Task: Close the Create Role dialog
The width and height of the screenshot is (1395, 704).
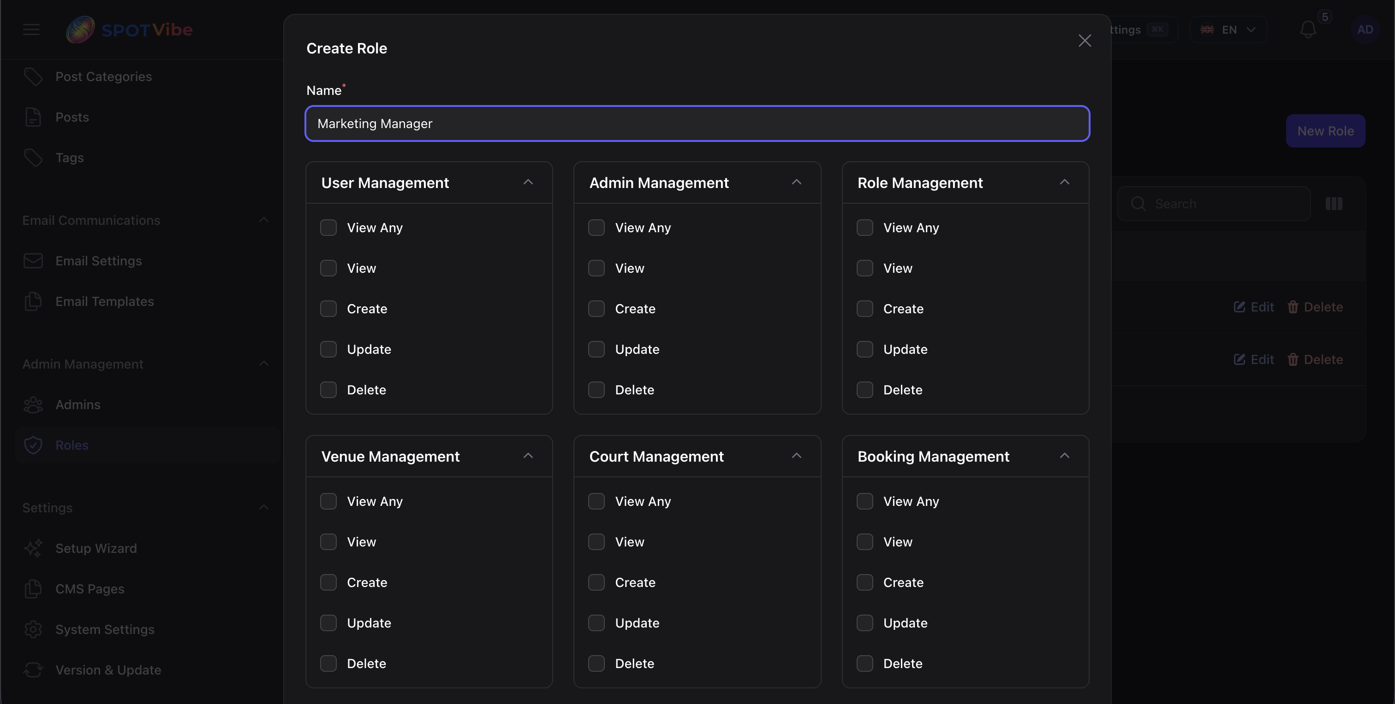Action: pos(1084,41)
